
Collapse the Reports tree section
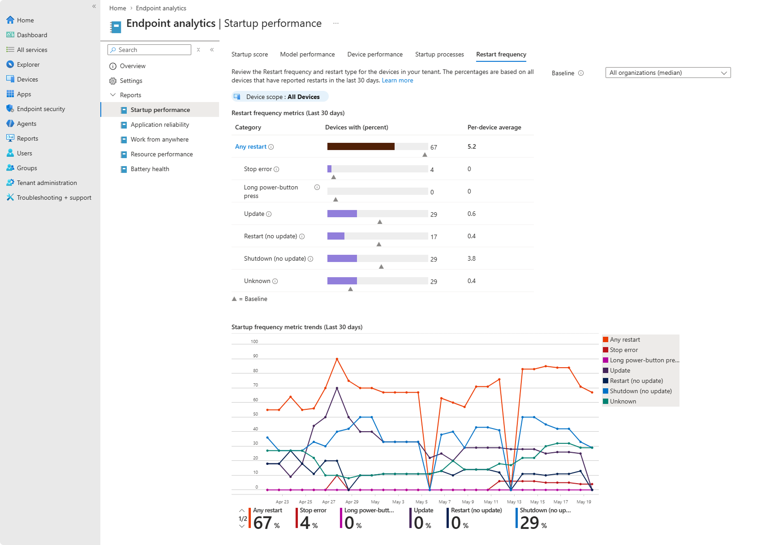113,95
